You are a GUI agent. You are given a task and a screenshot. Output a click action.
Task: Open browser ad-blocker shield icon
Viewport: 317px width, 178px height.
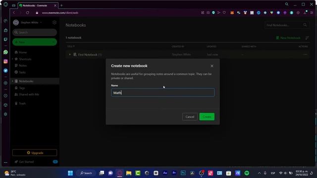pyautogui.click(x=213, y=13)
